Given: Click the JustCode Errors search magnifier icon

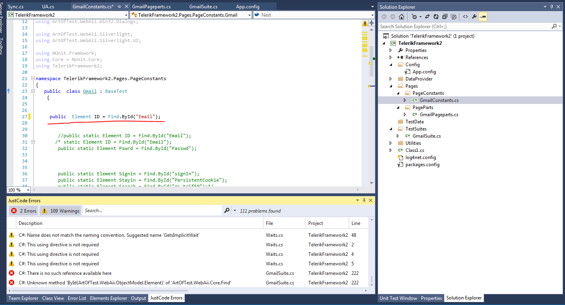Looking at the screenshot, I should click(x=227, y=211).
